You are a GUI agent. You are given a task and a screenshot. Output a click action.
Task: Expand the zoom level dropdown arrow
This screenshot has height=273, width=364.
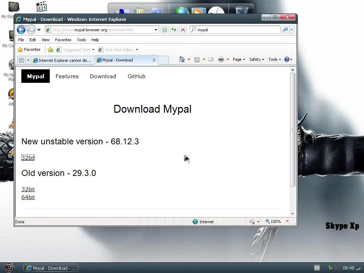[x=287, y=221]
